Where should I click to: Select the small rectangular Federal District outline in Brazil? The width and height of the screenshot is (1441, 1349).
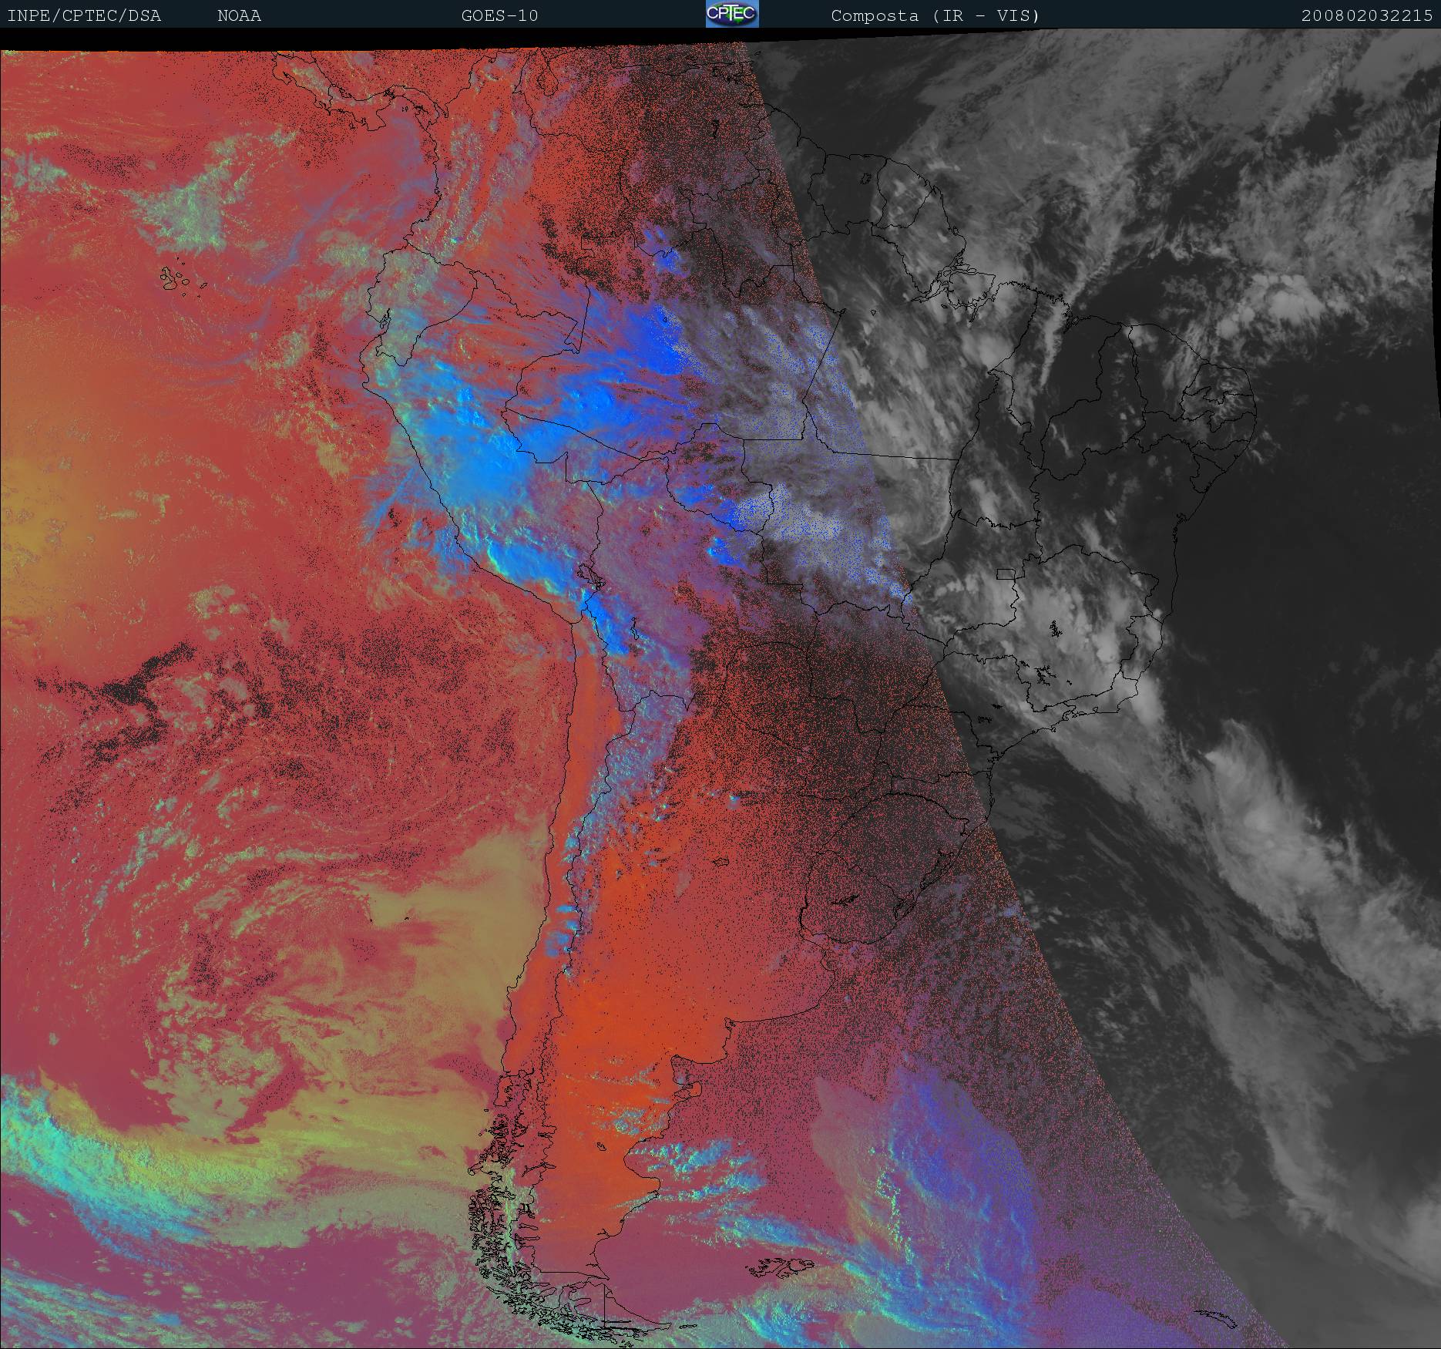coord(1006,574)
